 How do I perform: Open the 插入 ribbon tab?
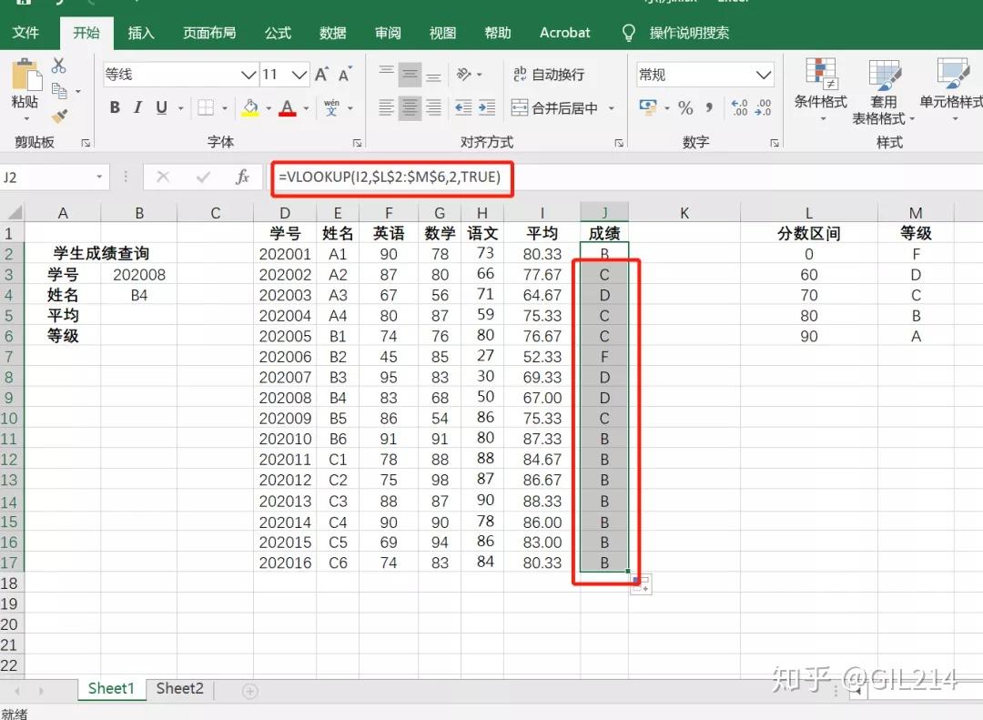click(x=141, y=33)
